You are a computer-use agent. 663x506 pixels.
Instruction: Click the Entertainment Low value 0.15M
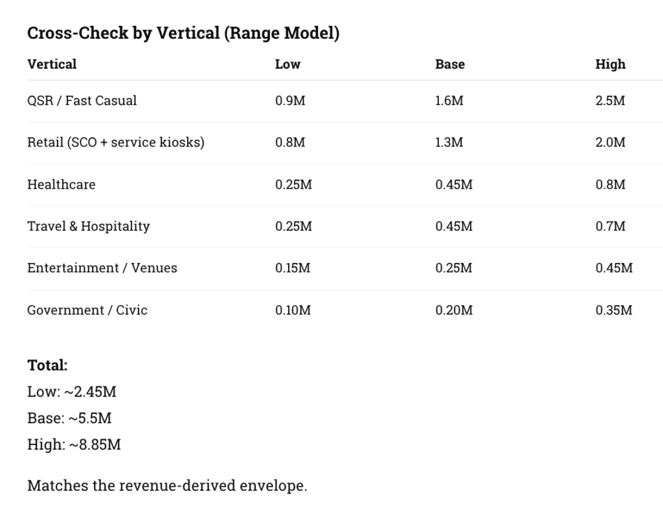tap(293, 268)
